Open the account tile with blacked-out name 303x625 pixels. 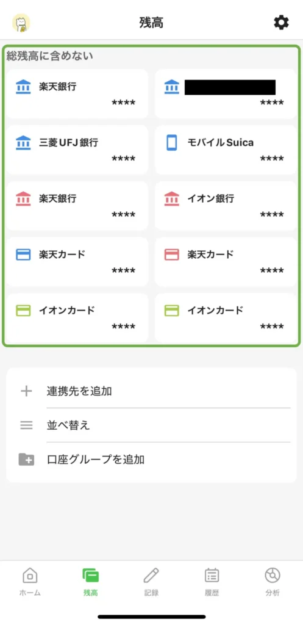[x=226, y=93]
